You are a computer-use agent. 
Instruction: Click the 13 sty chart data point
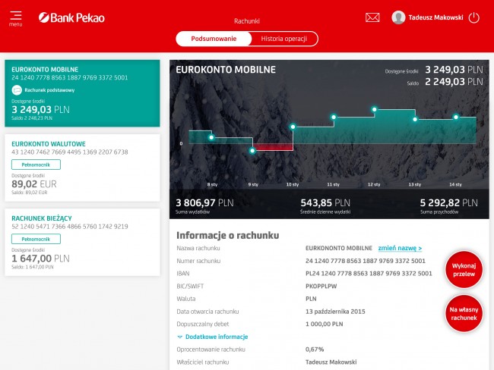[415, 119]
